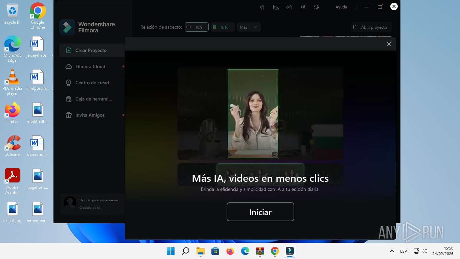Screen dimensions: 460x259
Task: Click the login avatar to sign in
Action: [70, 203]
